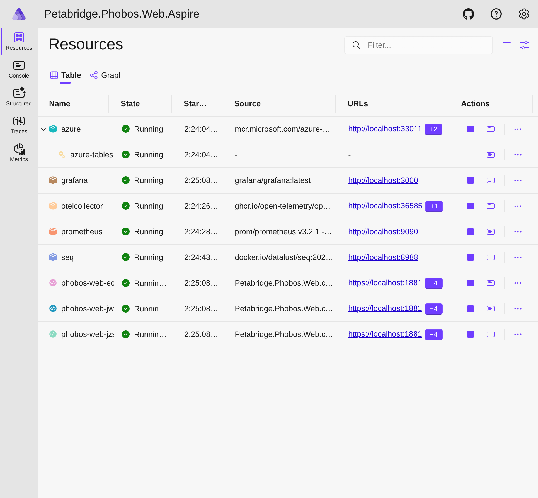Image resolution: width=538 pixels, height=498 pixels.
Task: Open the view options sliders icon
Action: click(x=525, y=45)
